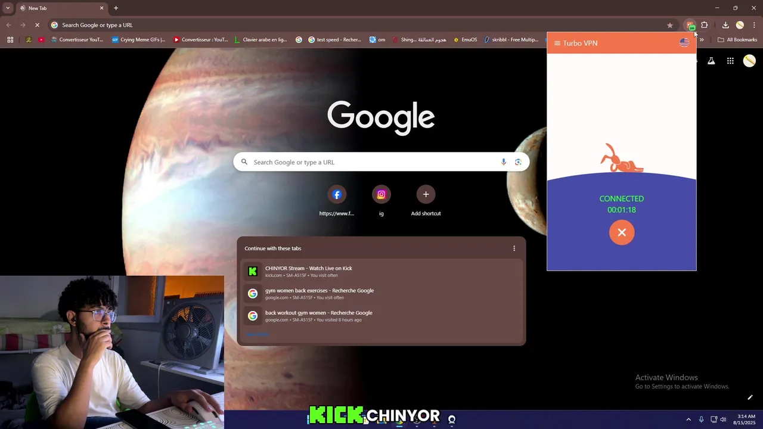Open gym women back exercises - Recherche Google
Viewport: 763px width, 429px height.
(381, 294)
